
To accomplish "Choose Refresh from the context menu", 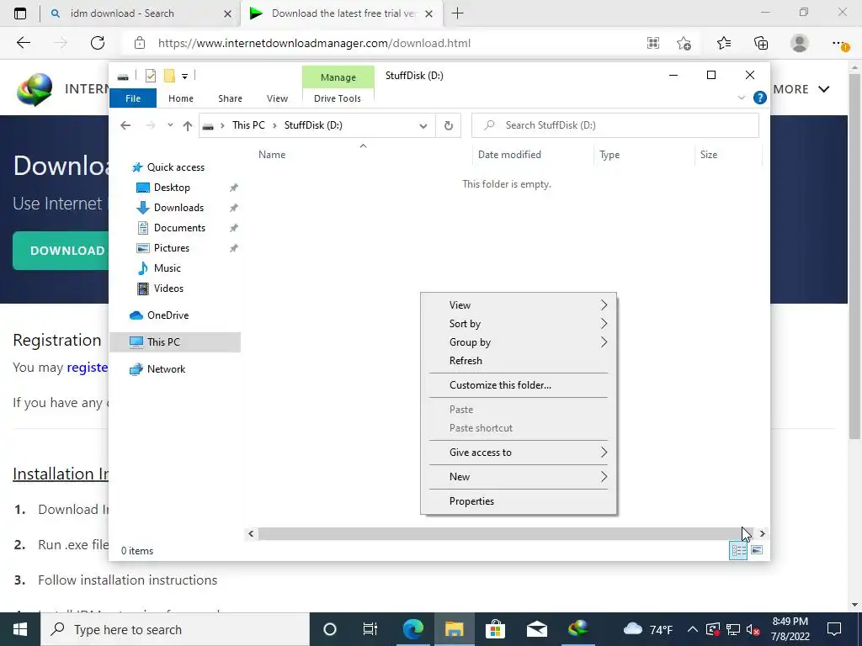I will [x=519, y=361].
